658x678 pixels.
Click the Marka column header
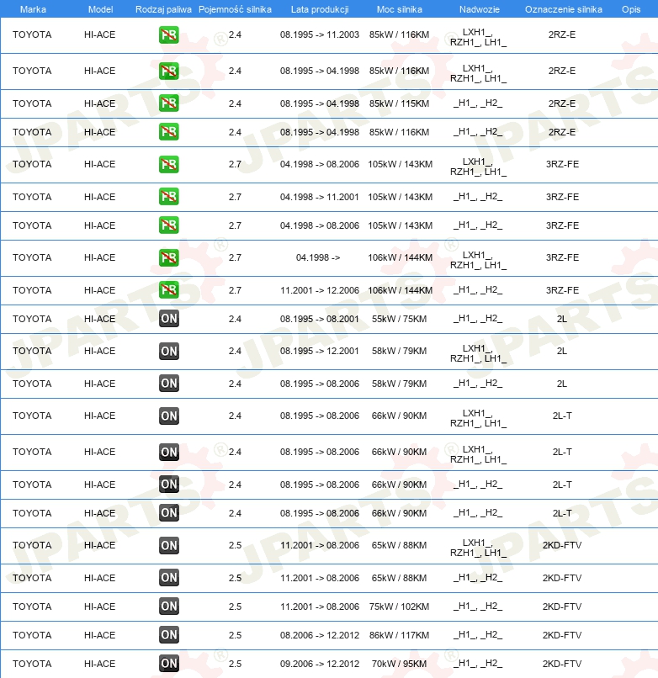click(33, 8)
